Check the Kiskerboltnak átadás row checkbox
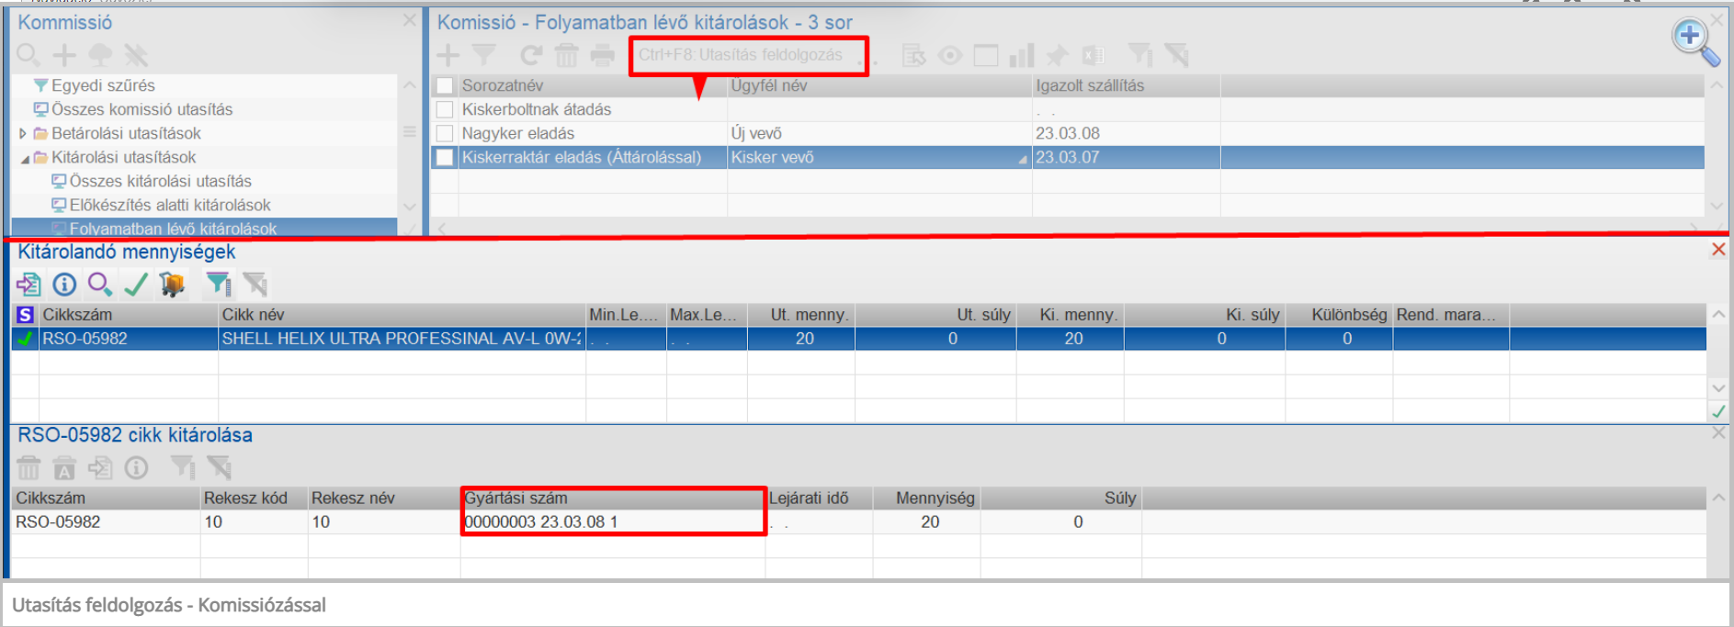Viewport: 1734px width, 627px height. (445, 109)
